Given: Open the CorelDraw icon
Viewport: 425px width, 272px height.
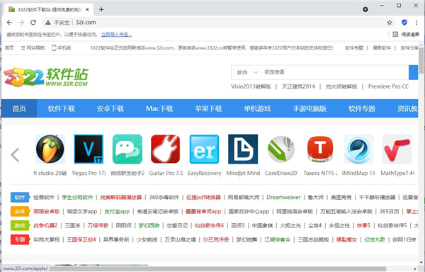Looking at the screenshot, I should point(281,149).
